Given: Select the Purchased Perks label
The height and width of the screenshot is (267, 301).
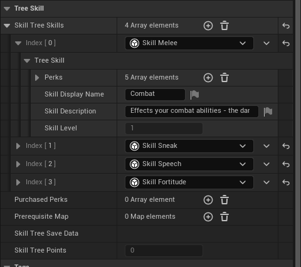Looking at the screenshot, I should [41, 199].
